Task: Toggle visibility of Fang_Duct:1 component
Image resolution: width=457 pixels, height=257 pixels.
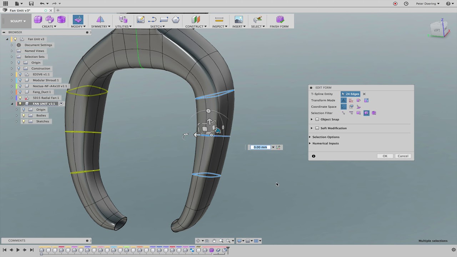Action: pos(20,92)
